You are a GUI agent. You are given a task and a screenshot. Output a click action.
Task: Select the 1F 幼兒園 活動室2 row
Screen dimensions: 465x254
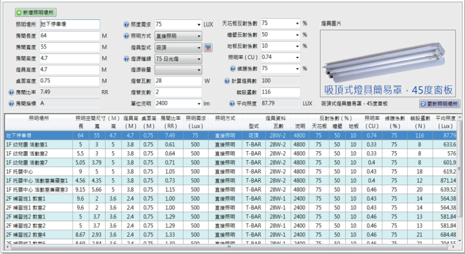coord(231,154)
